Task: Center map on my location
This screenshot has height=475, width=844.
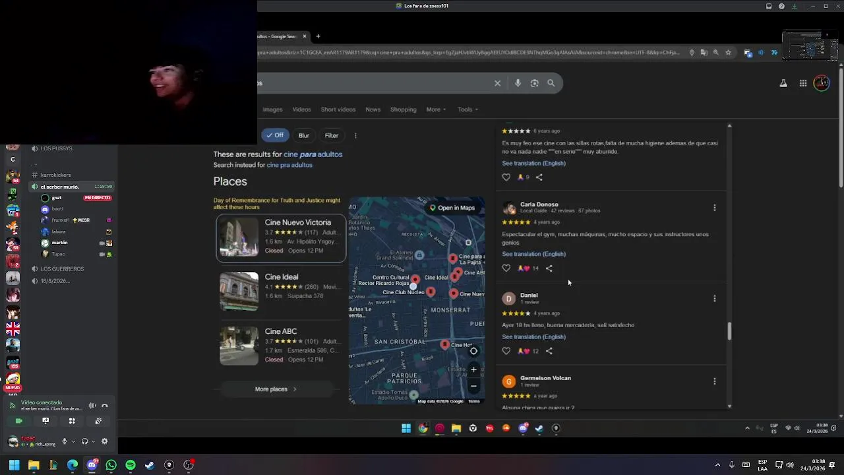Action: point(473,351)
